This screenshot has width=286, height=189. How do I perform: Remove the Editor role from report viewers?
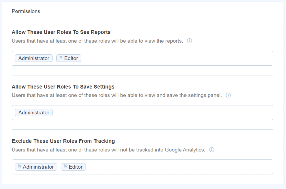61,58
